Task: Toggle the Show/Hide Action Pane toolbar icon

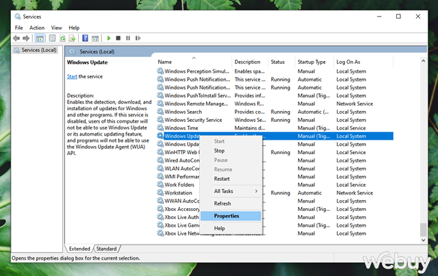Action: [95, 38]
